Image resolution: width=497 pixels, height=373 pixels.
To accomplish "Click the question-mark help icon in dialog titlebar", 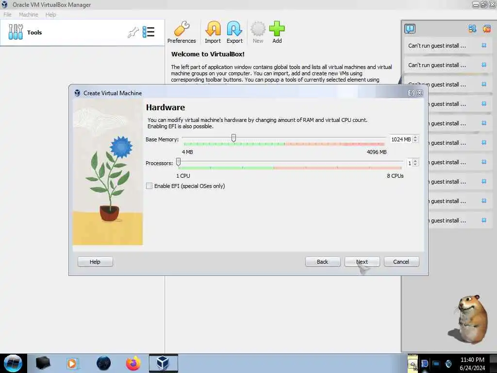I will [412, 93].
